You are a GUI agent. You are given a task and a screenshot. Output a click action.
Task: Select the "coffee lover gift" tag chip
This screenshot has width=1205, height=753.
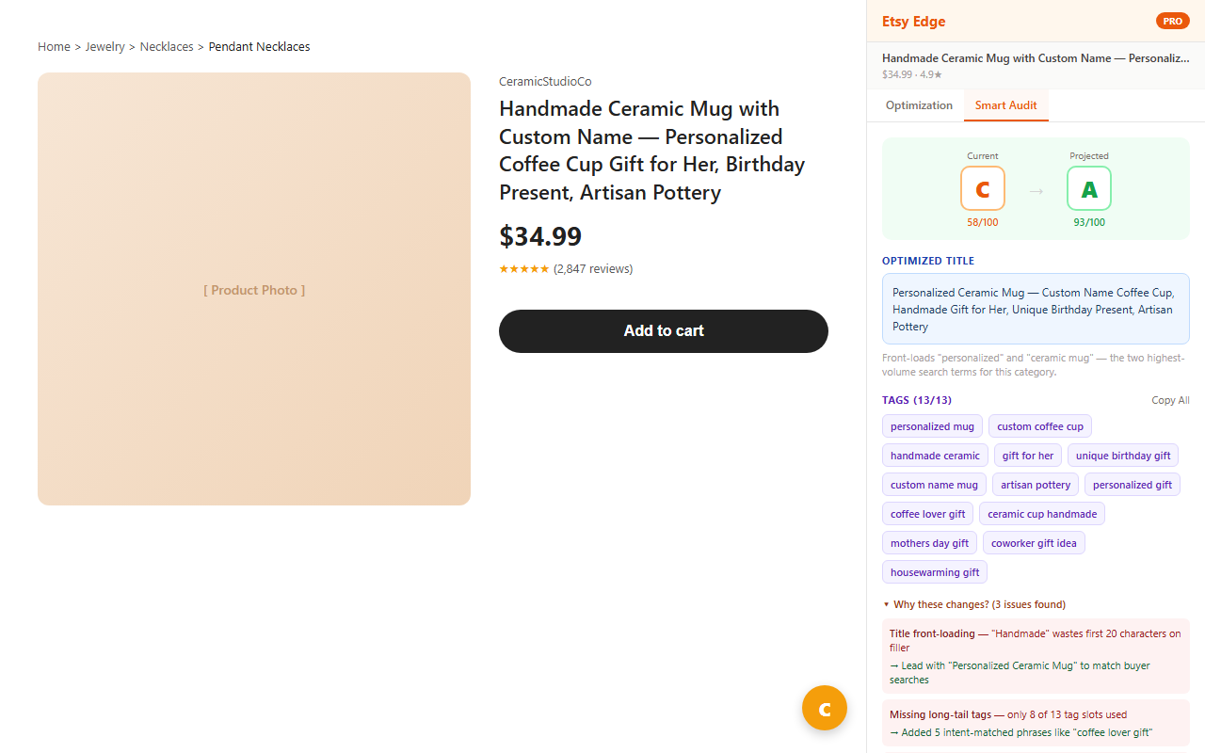point(927,514)
